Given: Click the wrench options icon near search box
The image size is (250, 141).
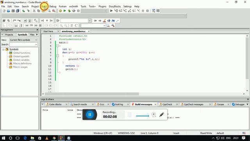Looking at the screenshot, I should pyautogui.click(x=113, y=25).
